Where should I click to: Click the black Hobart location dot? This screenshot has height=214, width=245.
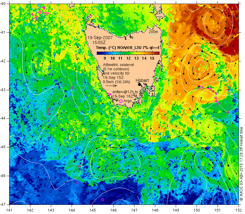[x=139, y=84]
